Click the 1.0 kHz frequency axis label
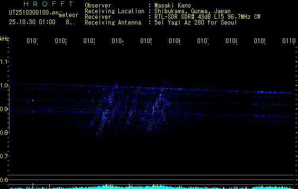 coord(4,86)
